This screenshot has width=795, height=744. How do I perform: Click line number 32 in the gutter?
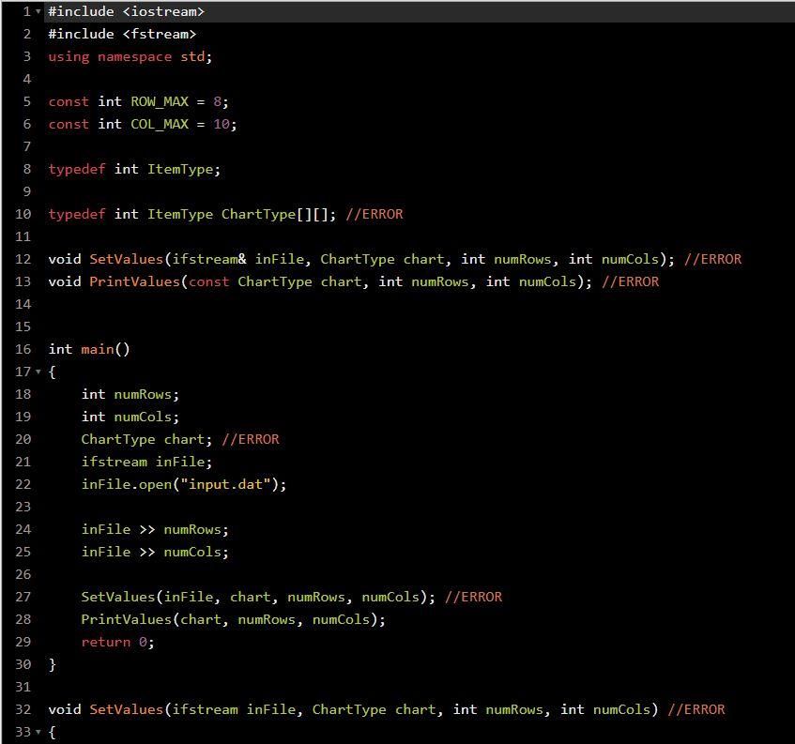23,709
